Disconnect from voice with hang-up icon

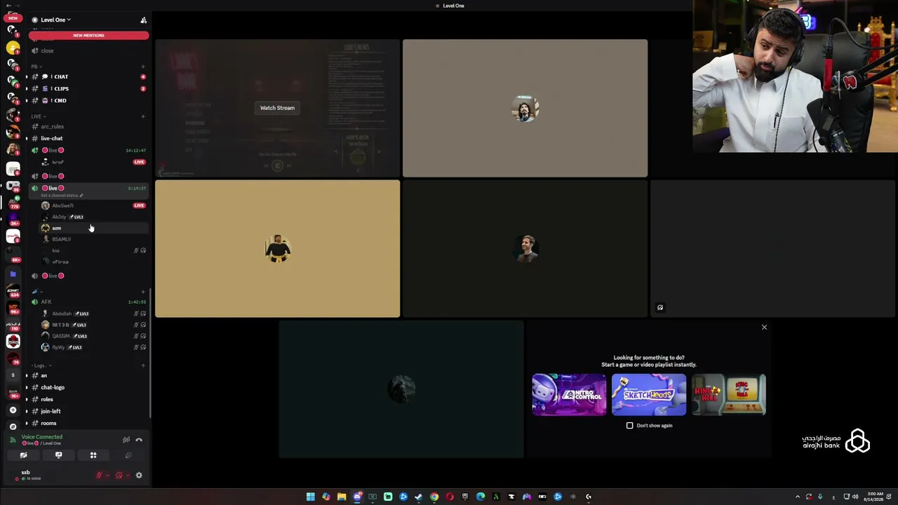pyautogui.click(x=139, y=440)
